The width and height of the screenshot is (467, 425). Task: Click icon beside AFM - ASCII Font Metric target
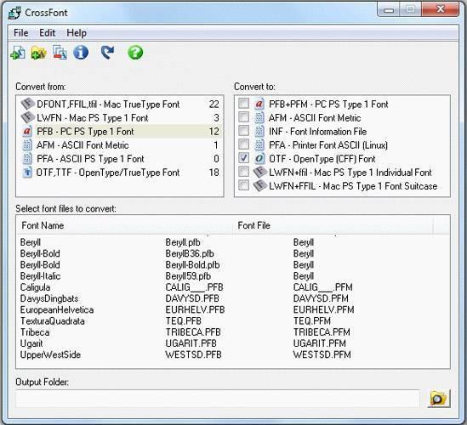(259, 117)
